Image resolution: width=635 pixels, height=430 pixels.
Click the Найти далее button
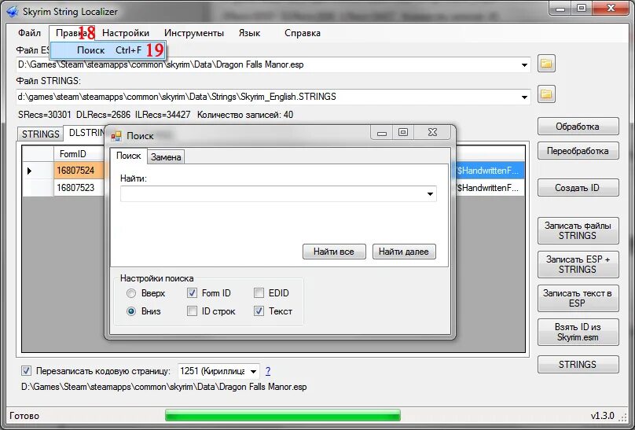pyautogui.click(x=404, y=252)
